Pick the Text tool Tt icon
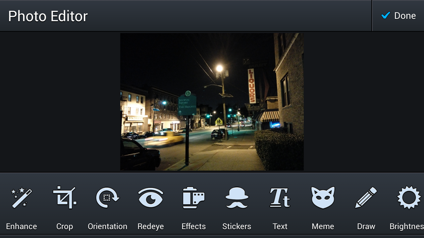424x238 pixels. coord(280,198)
